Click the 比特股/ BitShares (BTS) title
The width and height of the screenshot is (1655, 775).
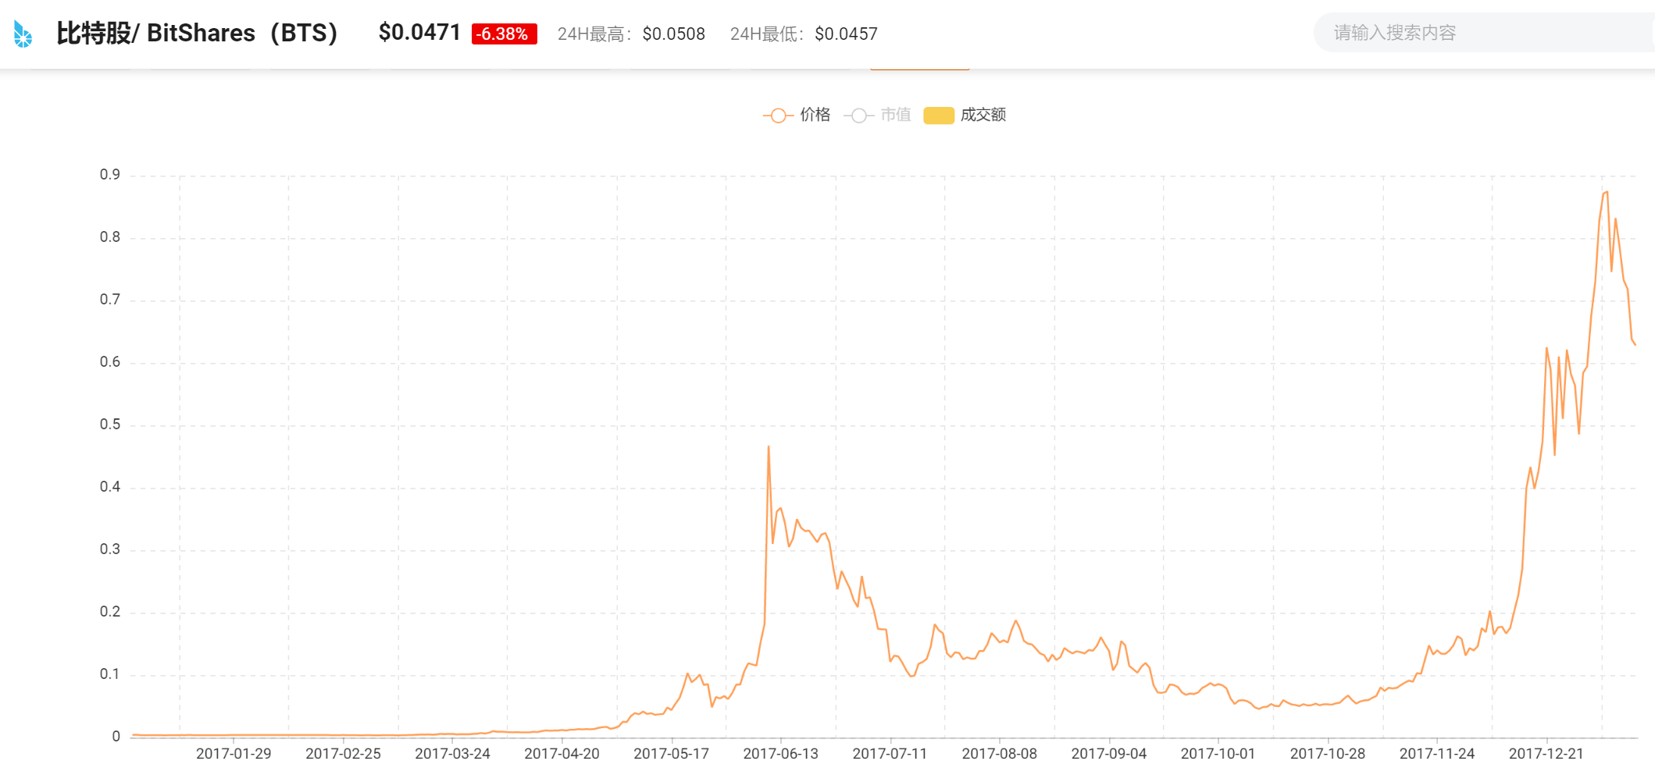tap(197, 33)
